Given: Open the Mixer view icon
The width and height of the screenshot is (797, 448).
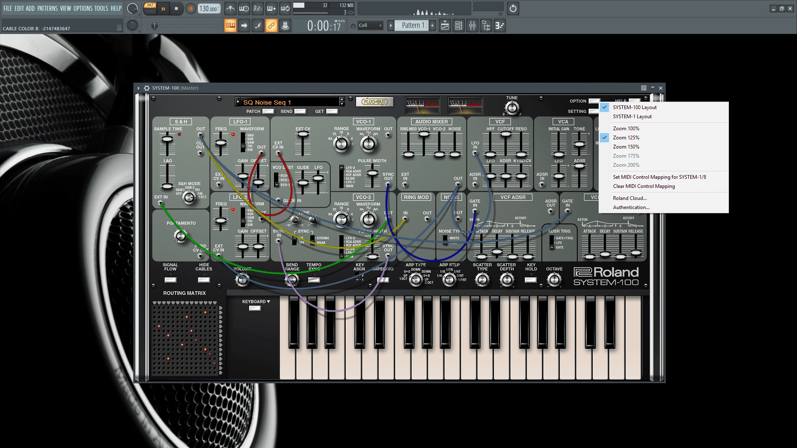Looking at the screenshot, I should point(472,26).
